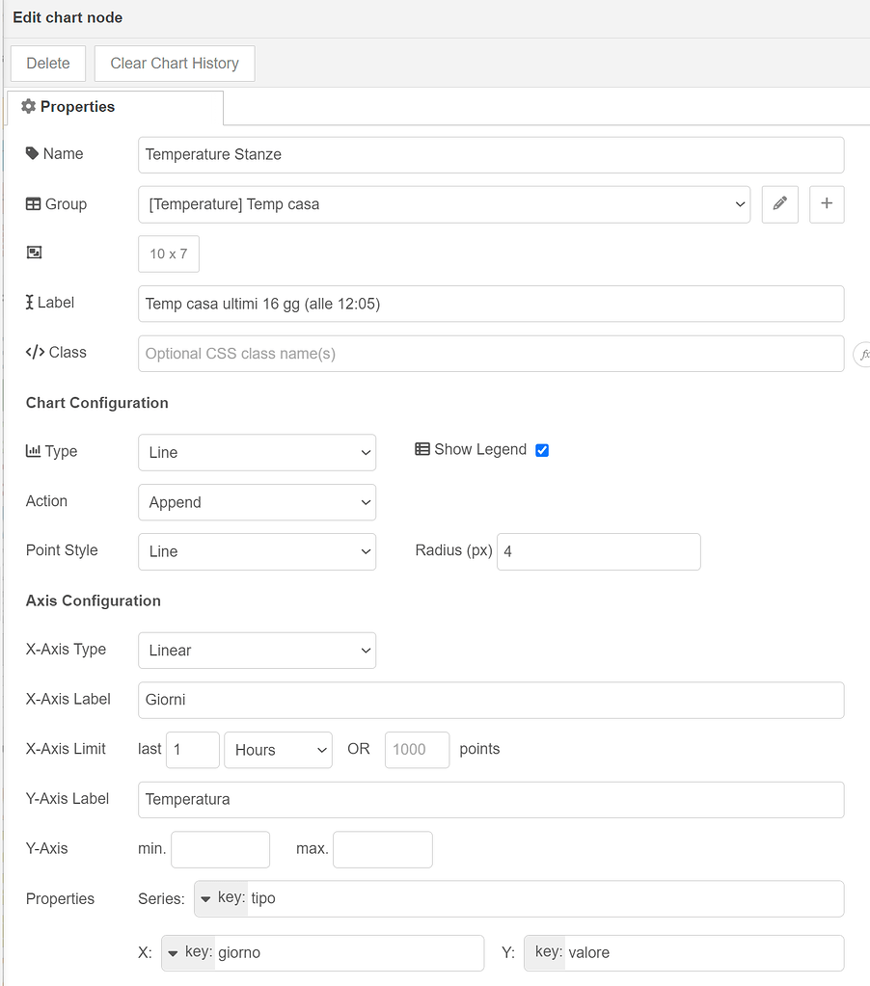The height and width of the screenshot is (986, 870).
Task: Uncheck the Show Legend checkbox
Action: (542, 449)
